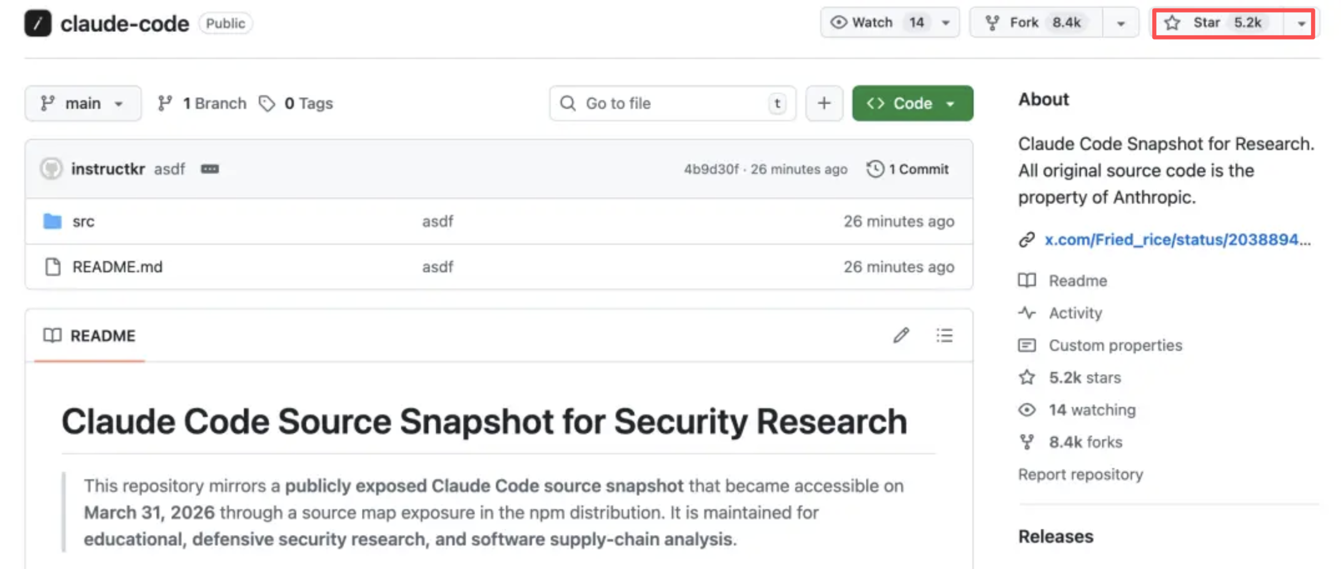View commit history clock icon
This screenshot has height=569, width=1341.
[875, 169]
